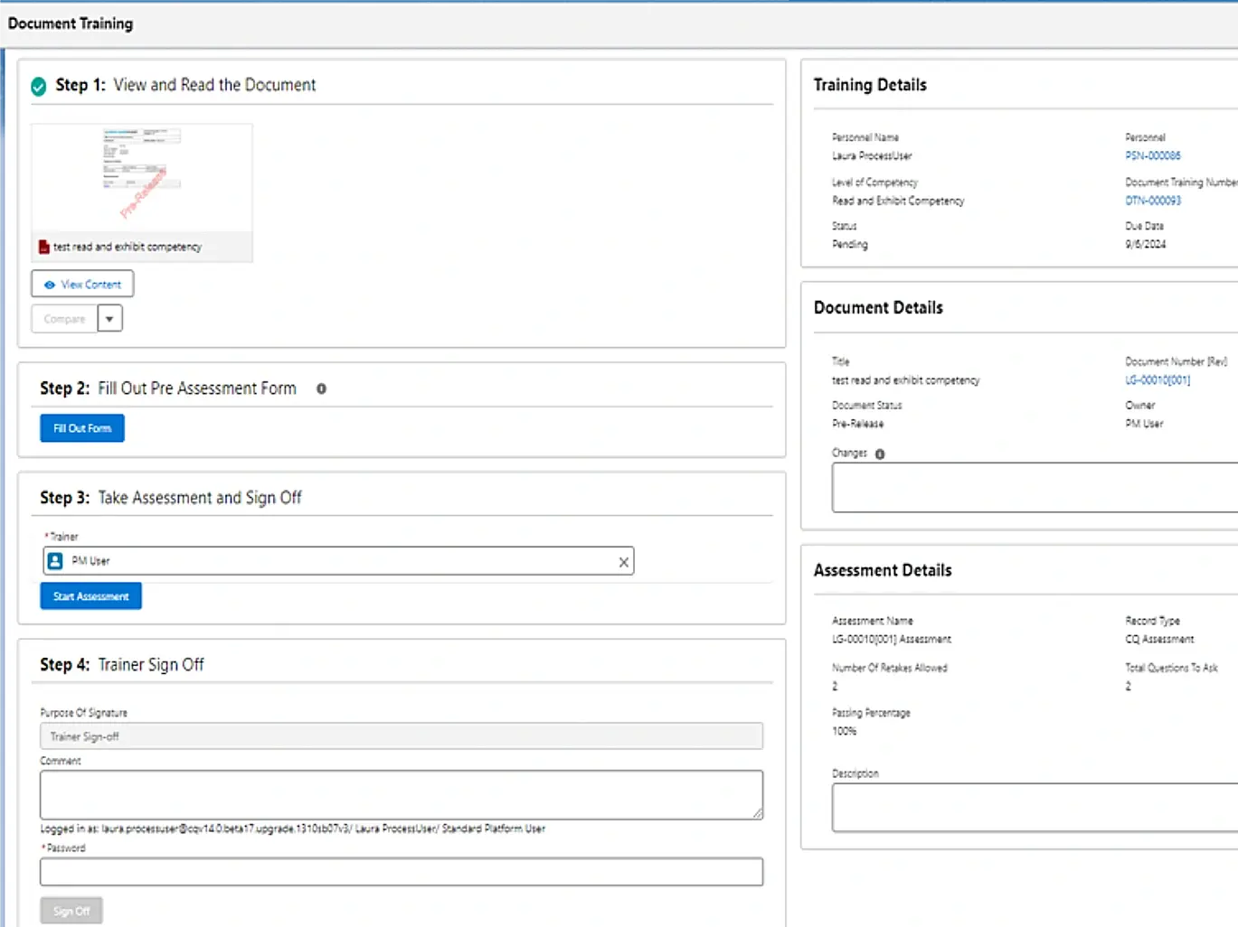Click the Document Details heading
This screenshot has width=1238, height=927.
point(878,308)
